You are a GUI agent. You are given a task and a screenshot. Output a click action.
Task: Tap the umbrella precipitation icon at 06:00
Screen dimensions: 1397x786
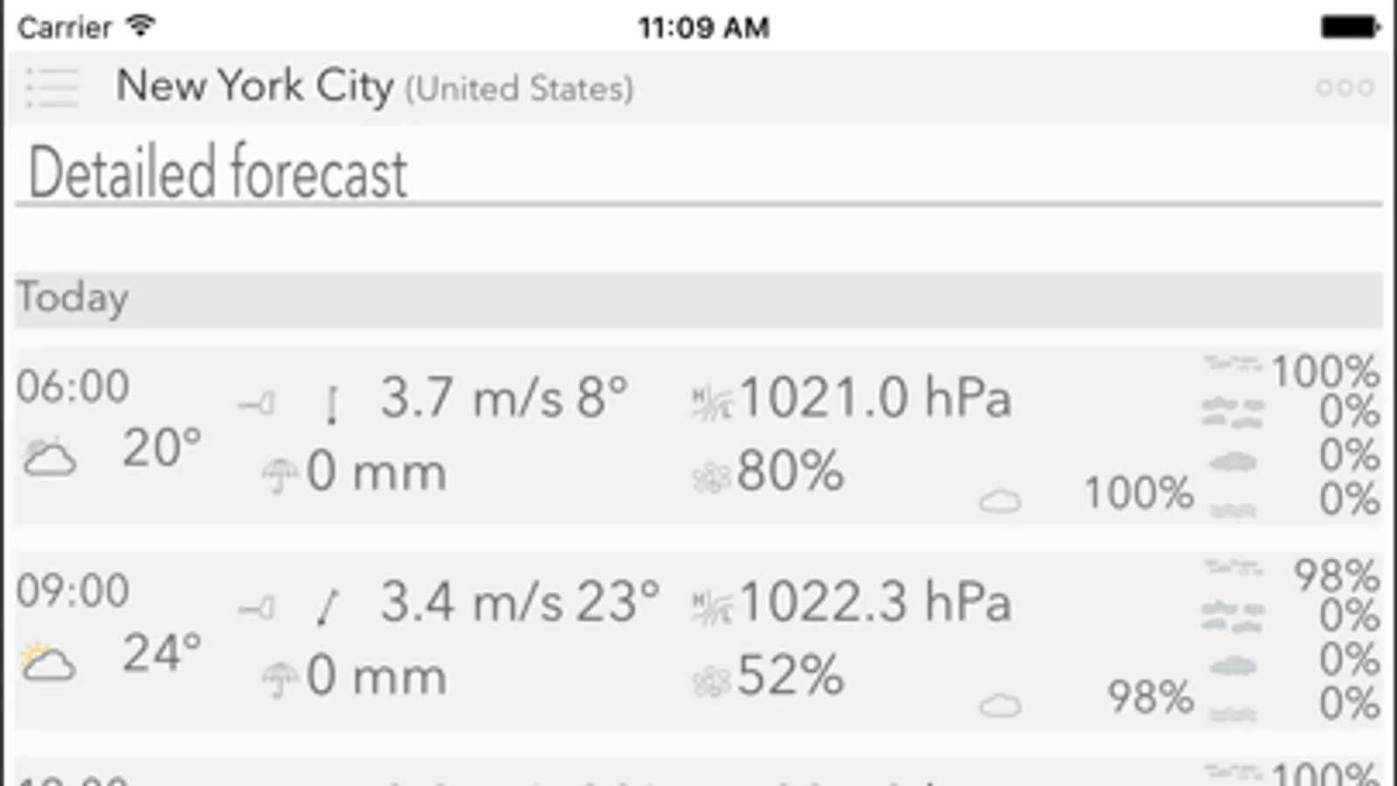coord(280,475)
